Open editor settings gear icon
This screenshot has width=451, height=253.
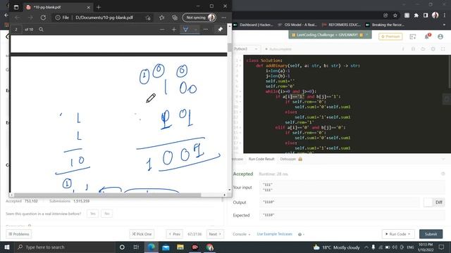[433, 49]
